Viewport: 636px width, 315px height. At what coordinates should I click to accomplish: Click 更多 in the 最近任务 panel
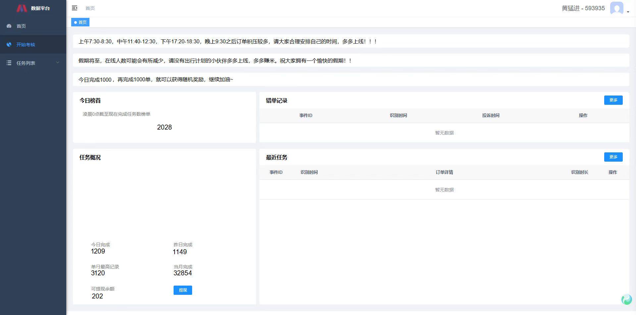[x=613, y=157]
